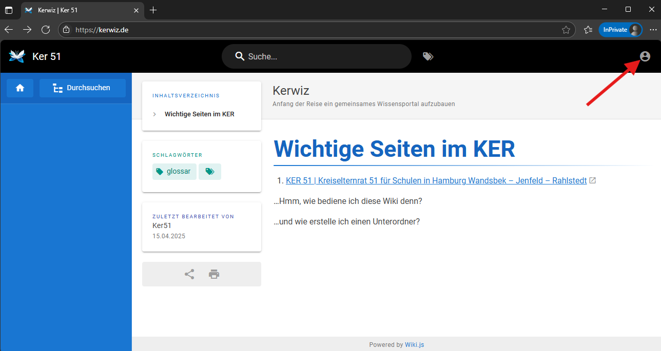
Task: Follow the Wiki.js footer link
Action: point(414,345)
